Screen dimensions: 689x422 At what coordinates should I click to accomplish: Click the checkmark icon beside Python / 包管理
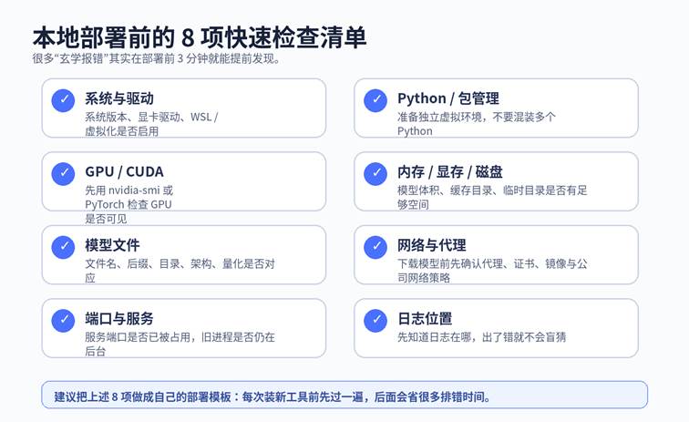click(375, 100)
